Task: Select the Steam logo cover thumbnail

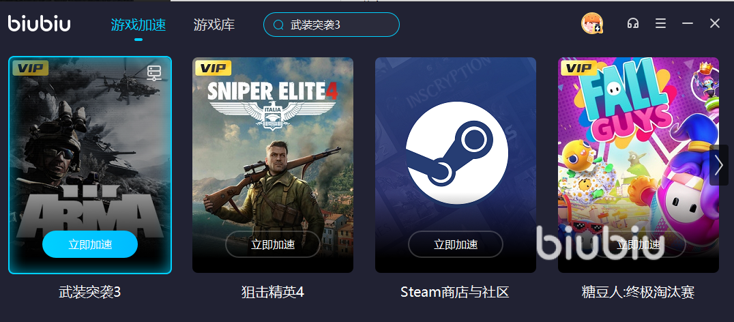Action: point(456,164)
